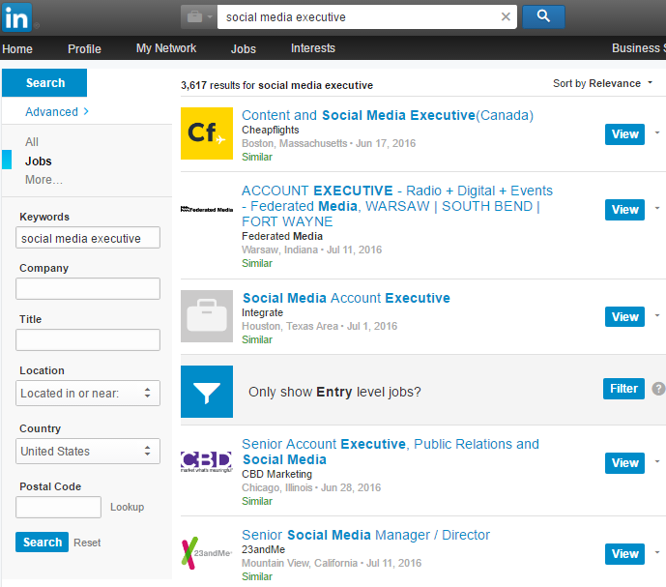666x587 pixels.
Task: Open the Sort by Relevance dropdown
Action: [602, 83]
